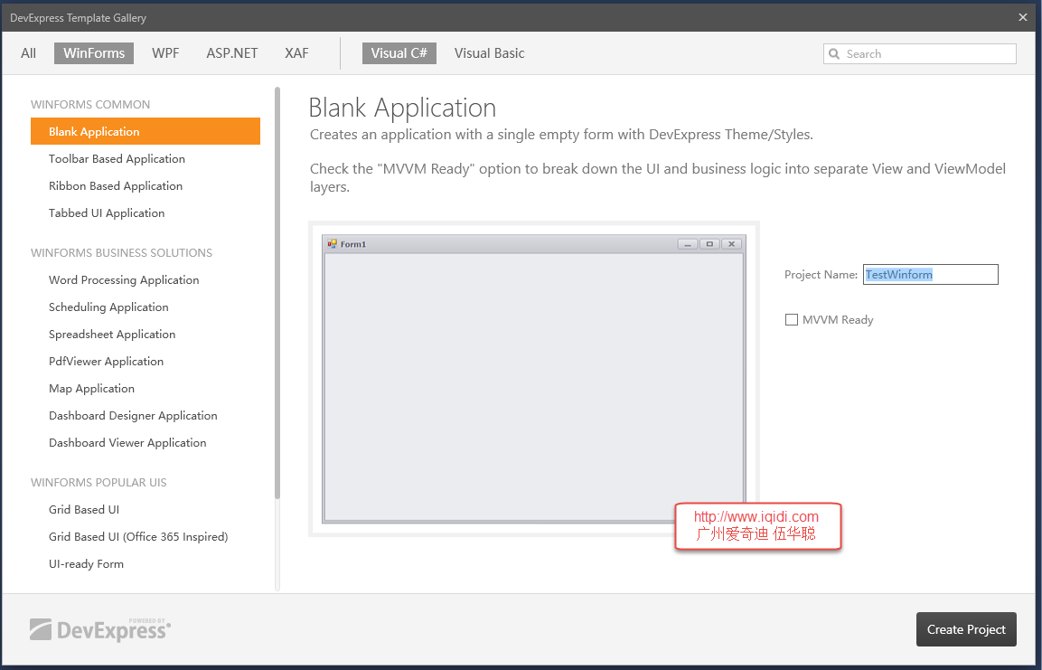
Task: Select Scheduling Application template
Action: coord(145,307)
